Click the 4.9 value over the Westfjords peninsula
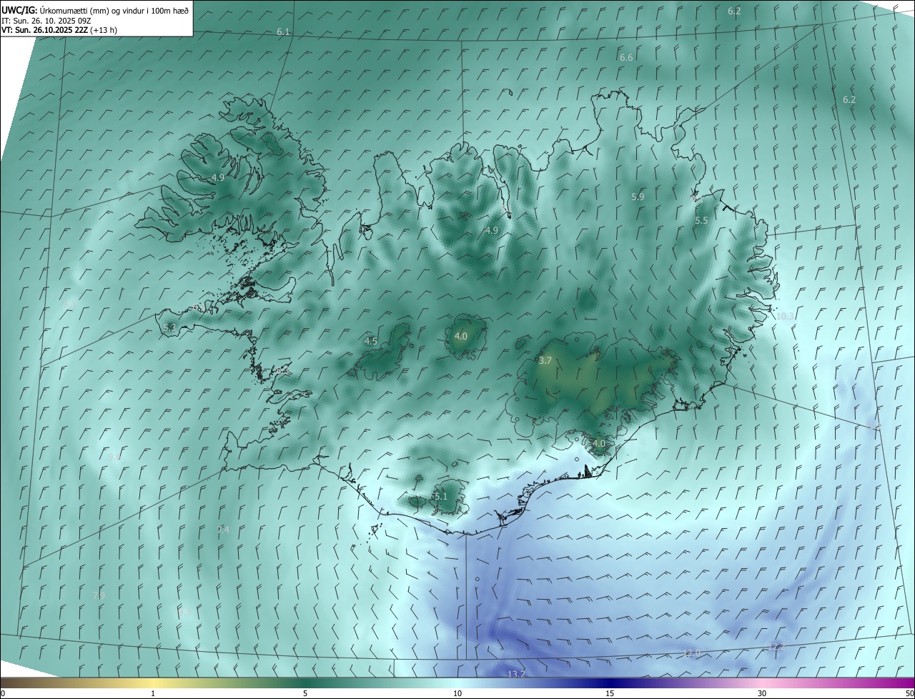The width and height of the screenshot is (915, 699). 218,177
